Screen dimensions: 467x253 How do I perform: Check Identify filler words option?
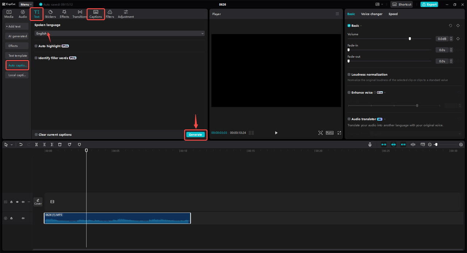click(x=36, y=58)
